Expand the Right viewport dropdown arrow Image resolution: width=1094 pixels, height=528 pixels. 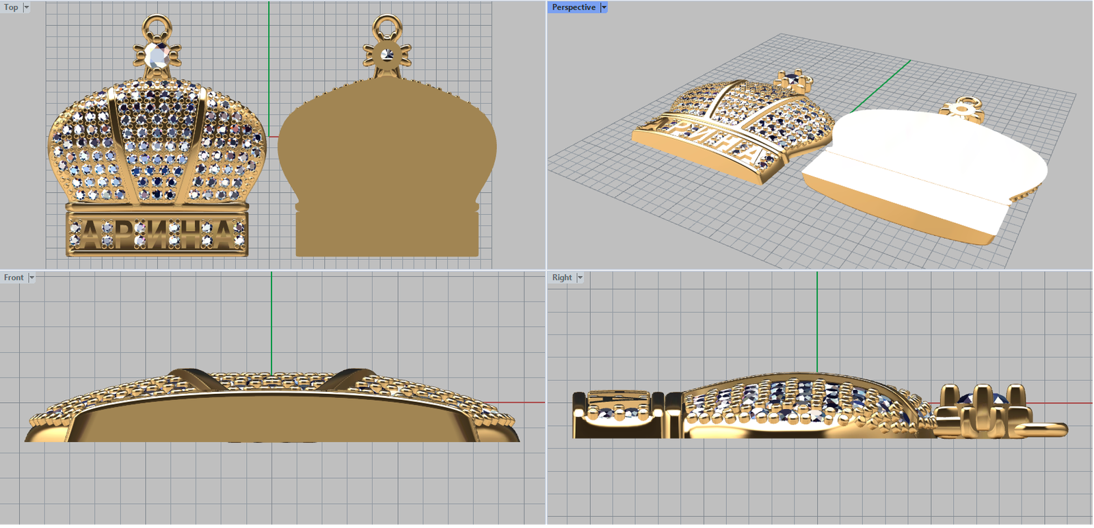pyautogui.click(x=580, y=278)
